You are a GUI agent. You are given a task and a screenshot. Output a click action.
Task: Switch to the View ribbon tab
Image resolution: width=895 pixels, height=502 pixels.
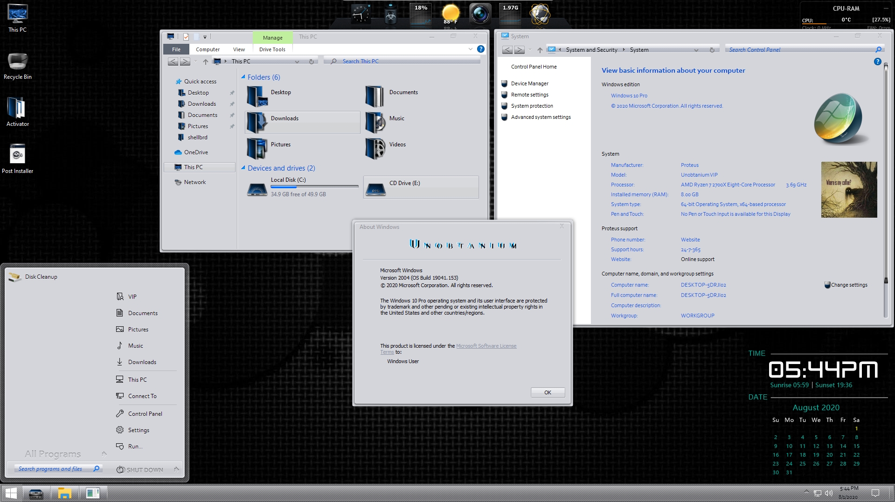(x=239, y=49)
